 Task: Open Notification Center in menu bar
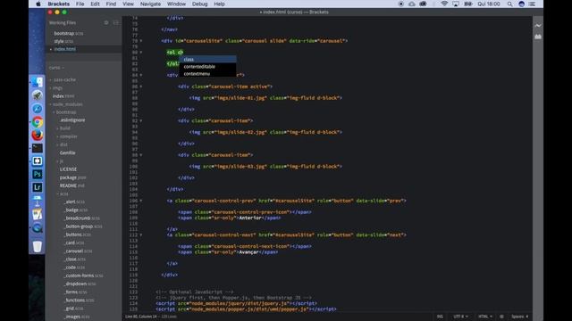[533, 4]
